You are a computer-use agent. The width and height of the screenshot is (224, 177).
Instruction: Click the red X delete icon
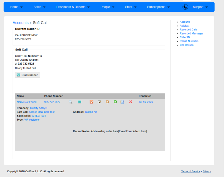(131, 102)
